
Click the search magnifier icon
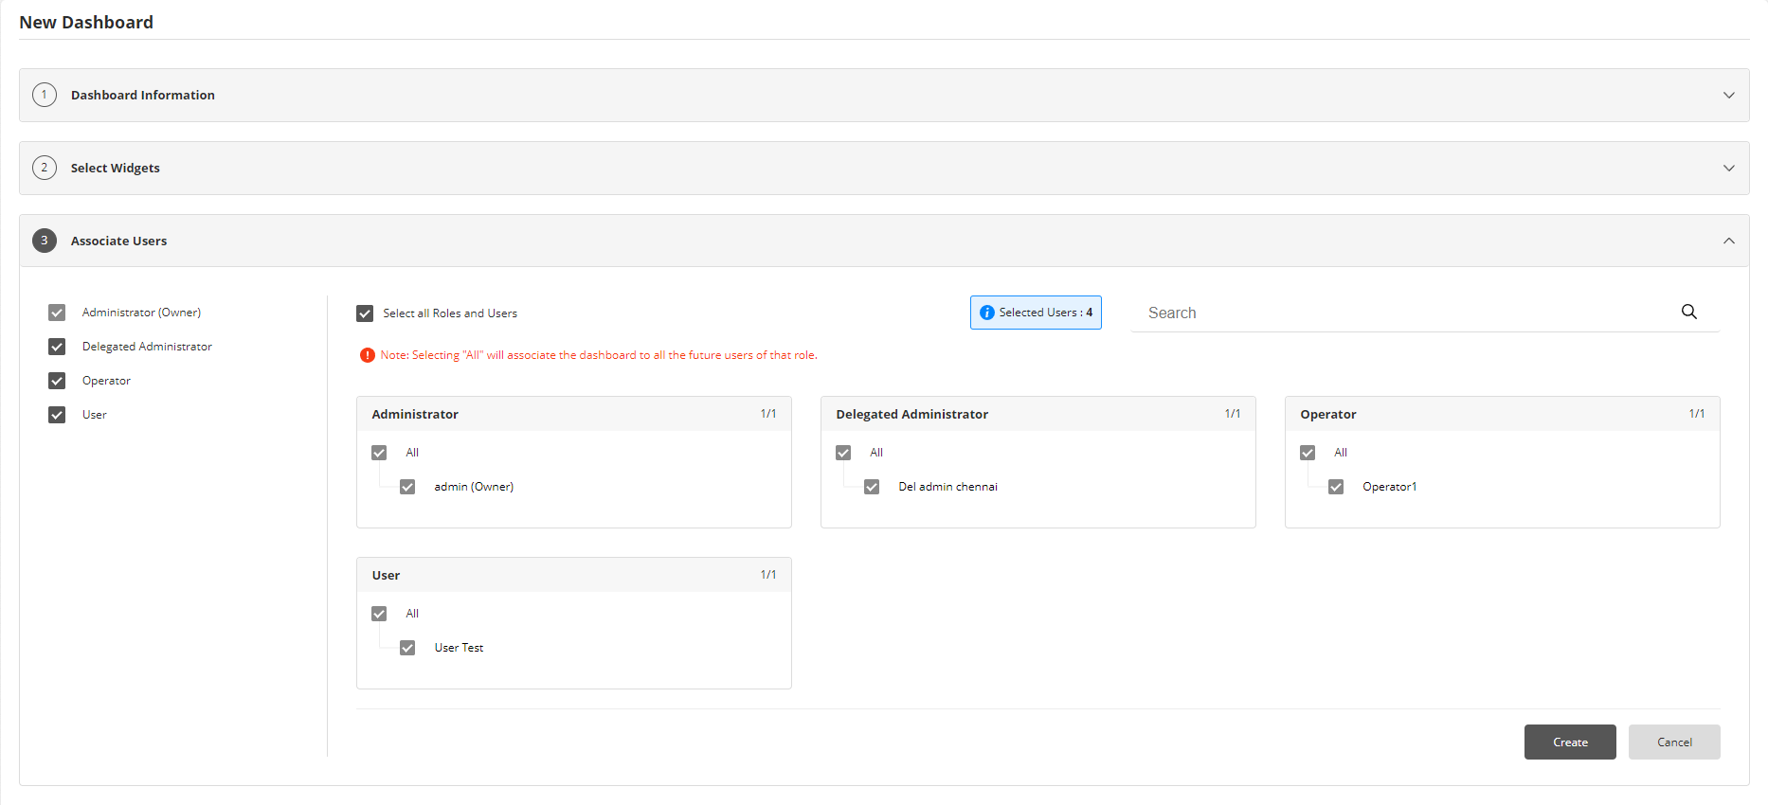[1688, 312]
